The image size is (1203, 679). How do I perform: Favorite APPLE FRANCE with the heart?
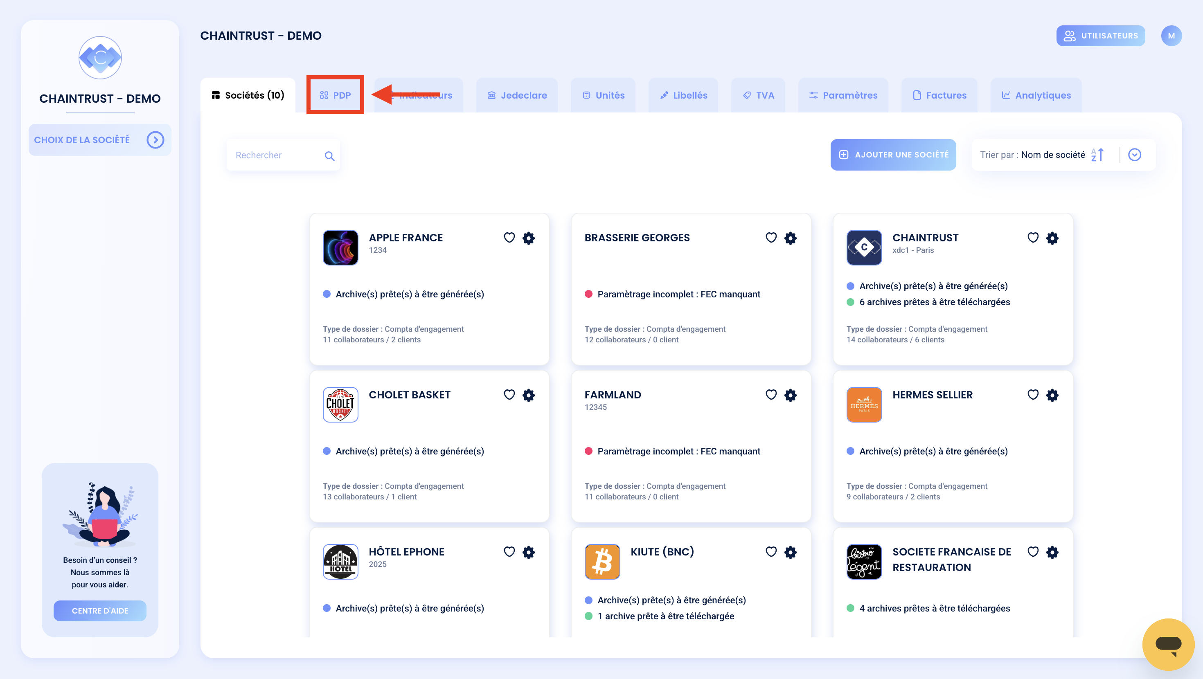509,238
